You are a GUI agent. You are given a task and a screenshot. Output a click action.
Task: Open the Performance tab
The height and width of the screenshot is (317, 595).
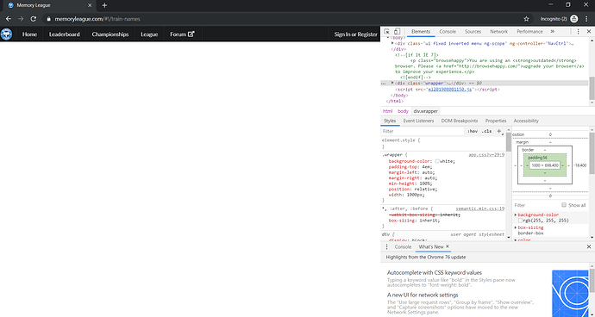point(529,32)
